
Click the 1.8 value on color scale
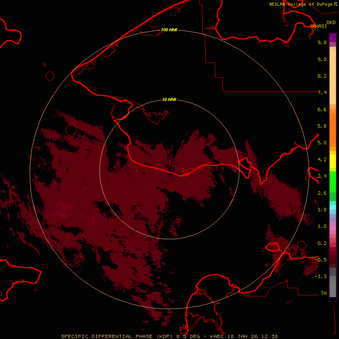[x=322, y=210]
